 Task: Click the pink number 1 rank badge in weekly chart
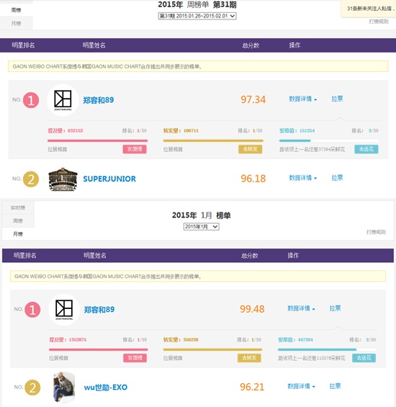point(31,100)
